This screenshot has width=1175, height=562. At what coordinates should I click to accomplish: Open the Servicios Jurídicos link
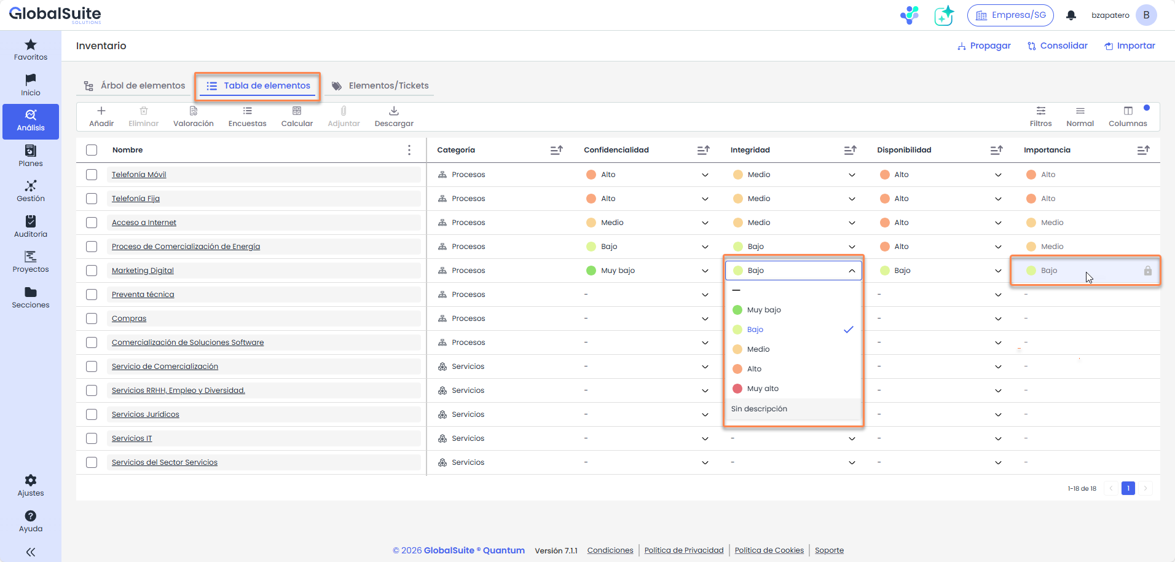[146, 414]
